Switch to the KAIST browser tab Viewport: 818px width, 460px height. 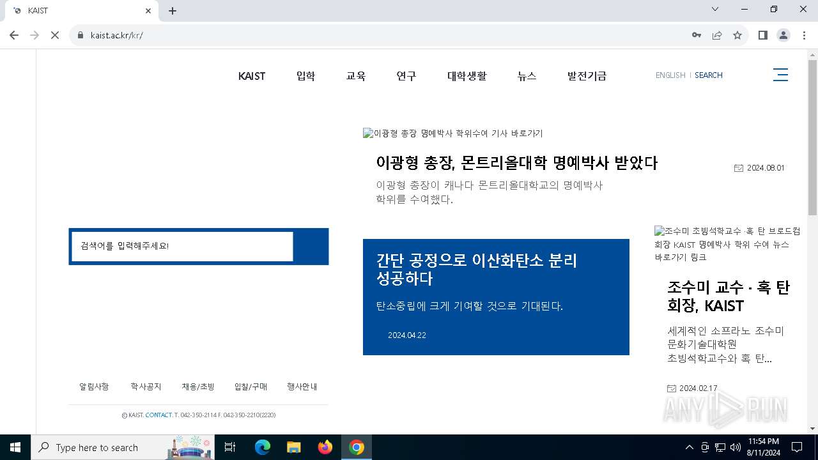81,11
